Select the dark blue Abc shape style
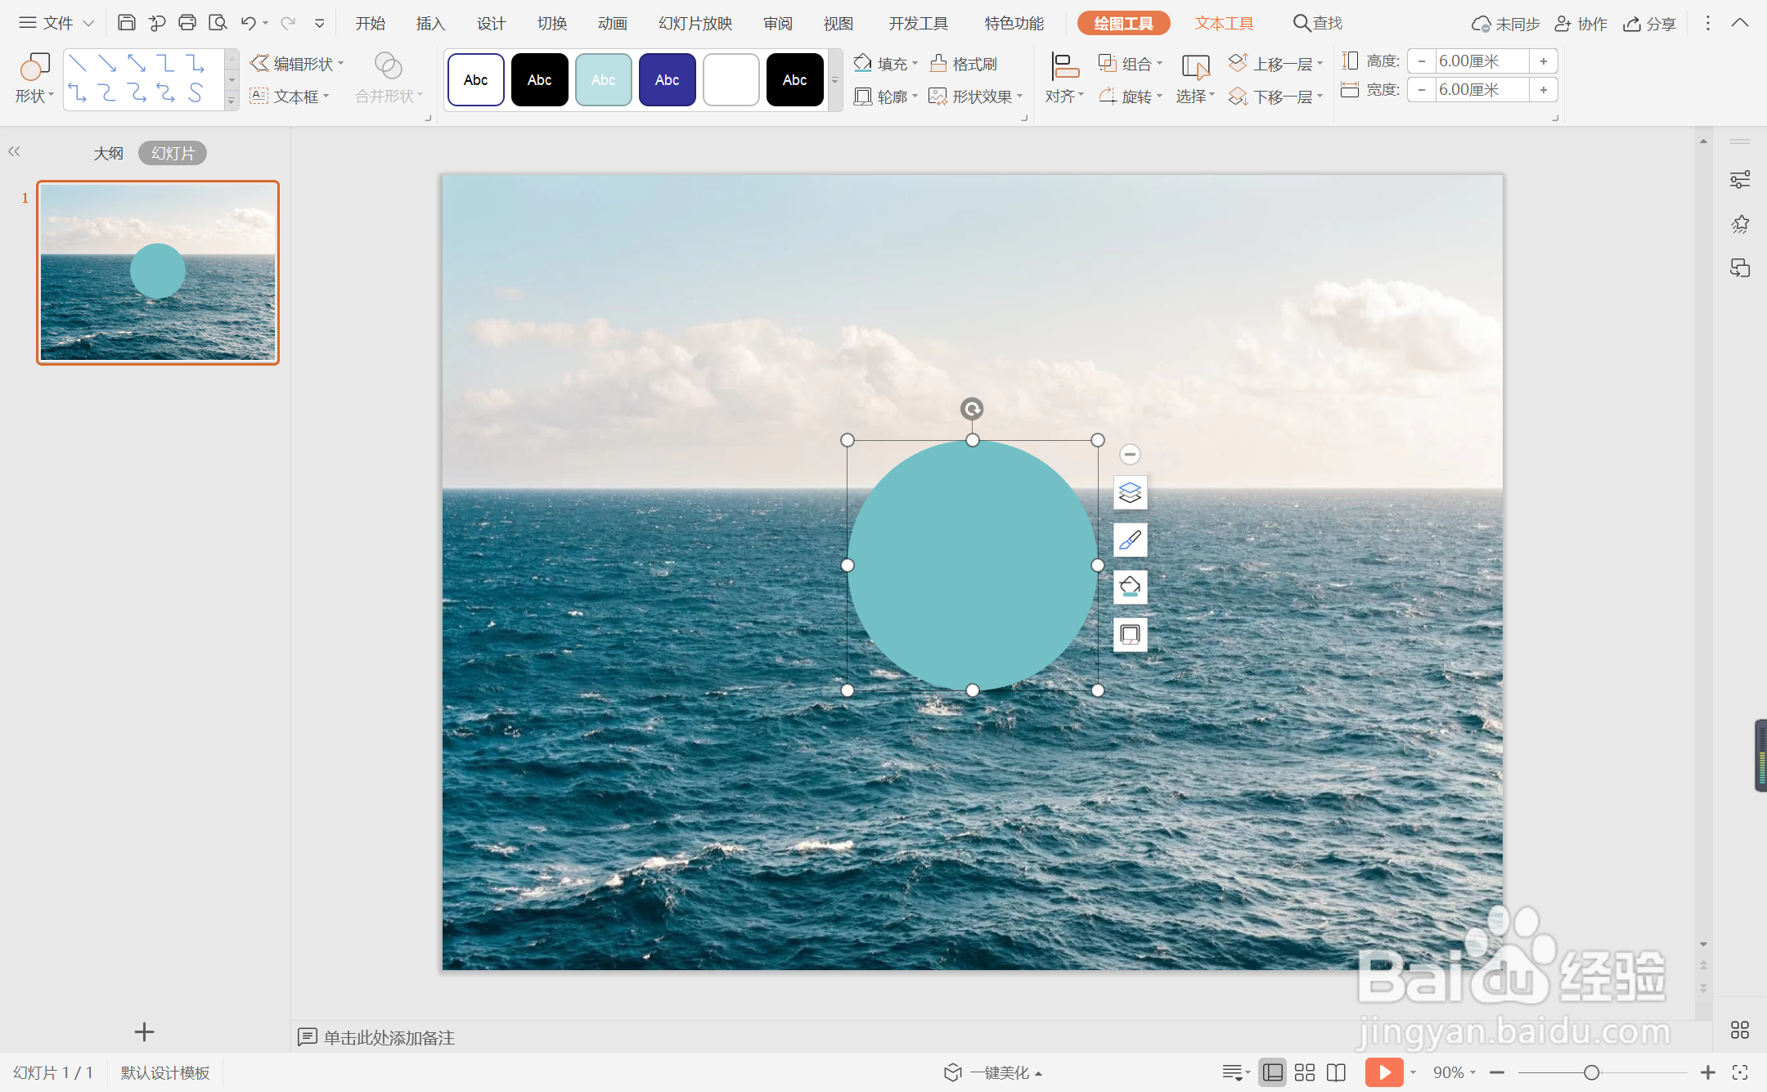The width and height of the screenshot is (1767, 1092). coord(667,79)
